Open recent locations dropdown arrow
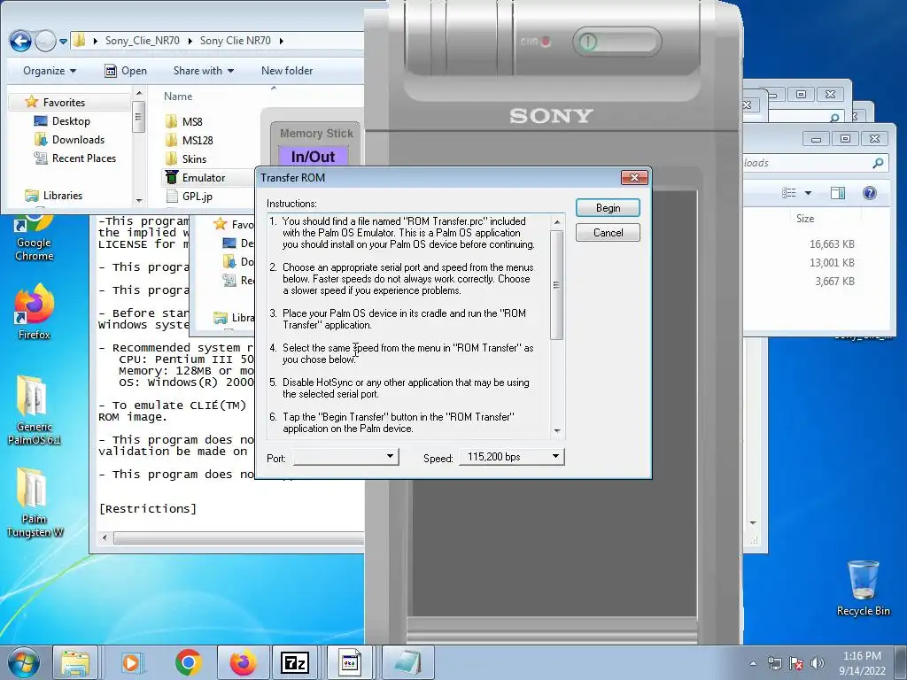 coord(63,42)
